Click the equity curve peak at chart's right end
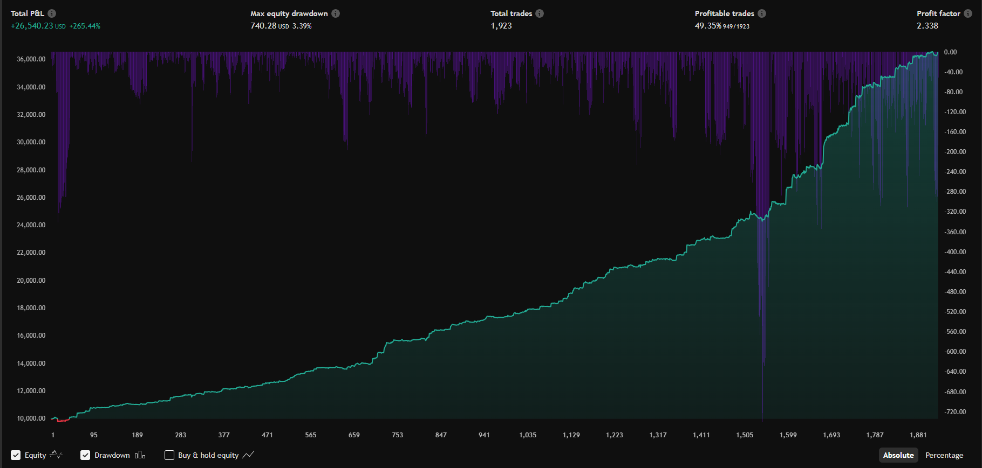Image resolution: width=982 pixels, height=468 pixels. (933, 53)
